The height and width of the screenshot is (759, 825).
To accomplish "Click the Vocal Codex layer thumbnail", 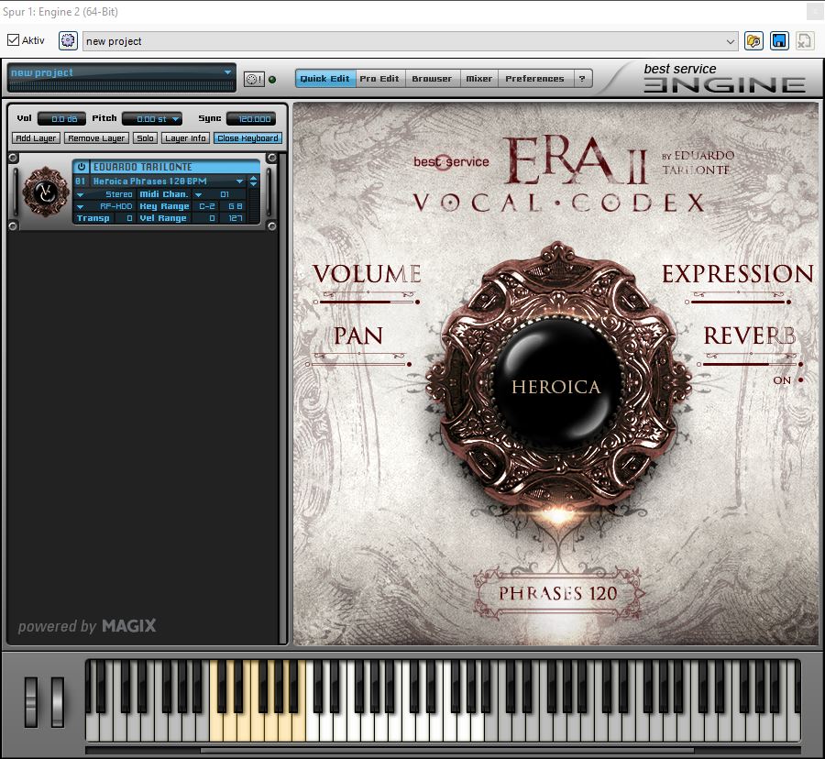I will [x=45, y=192].
